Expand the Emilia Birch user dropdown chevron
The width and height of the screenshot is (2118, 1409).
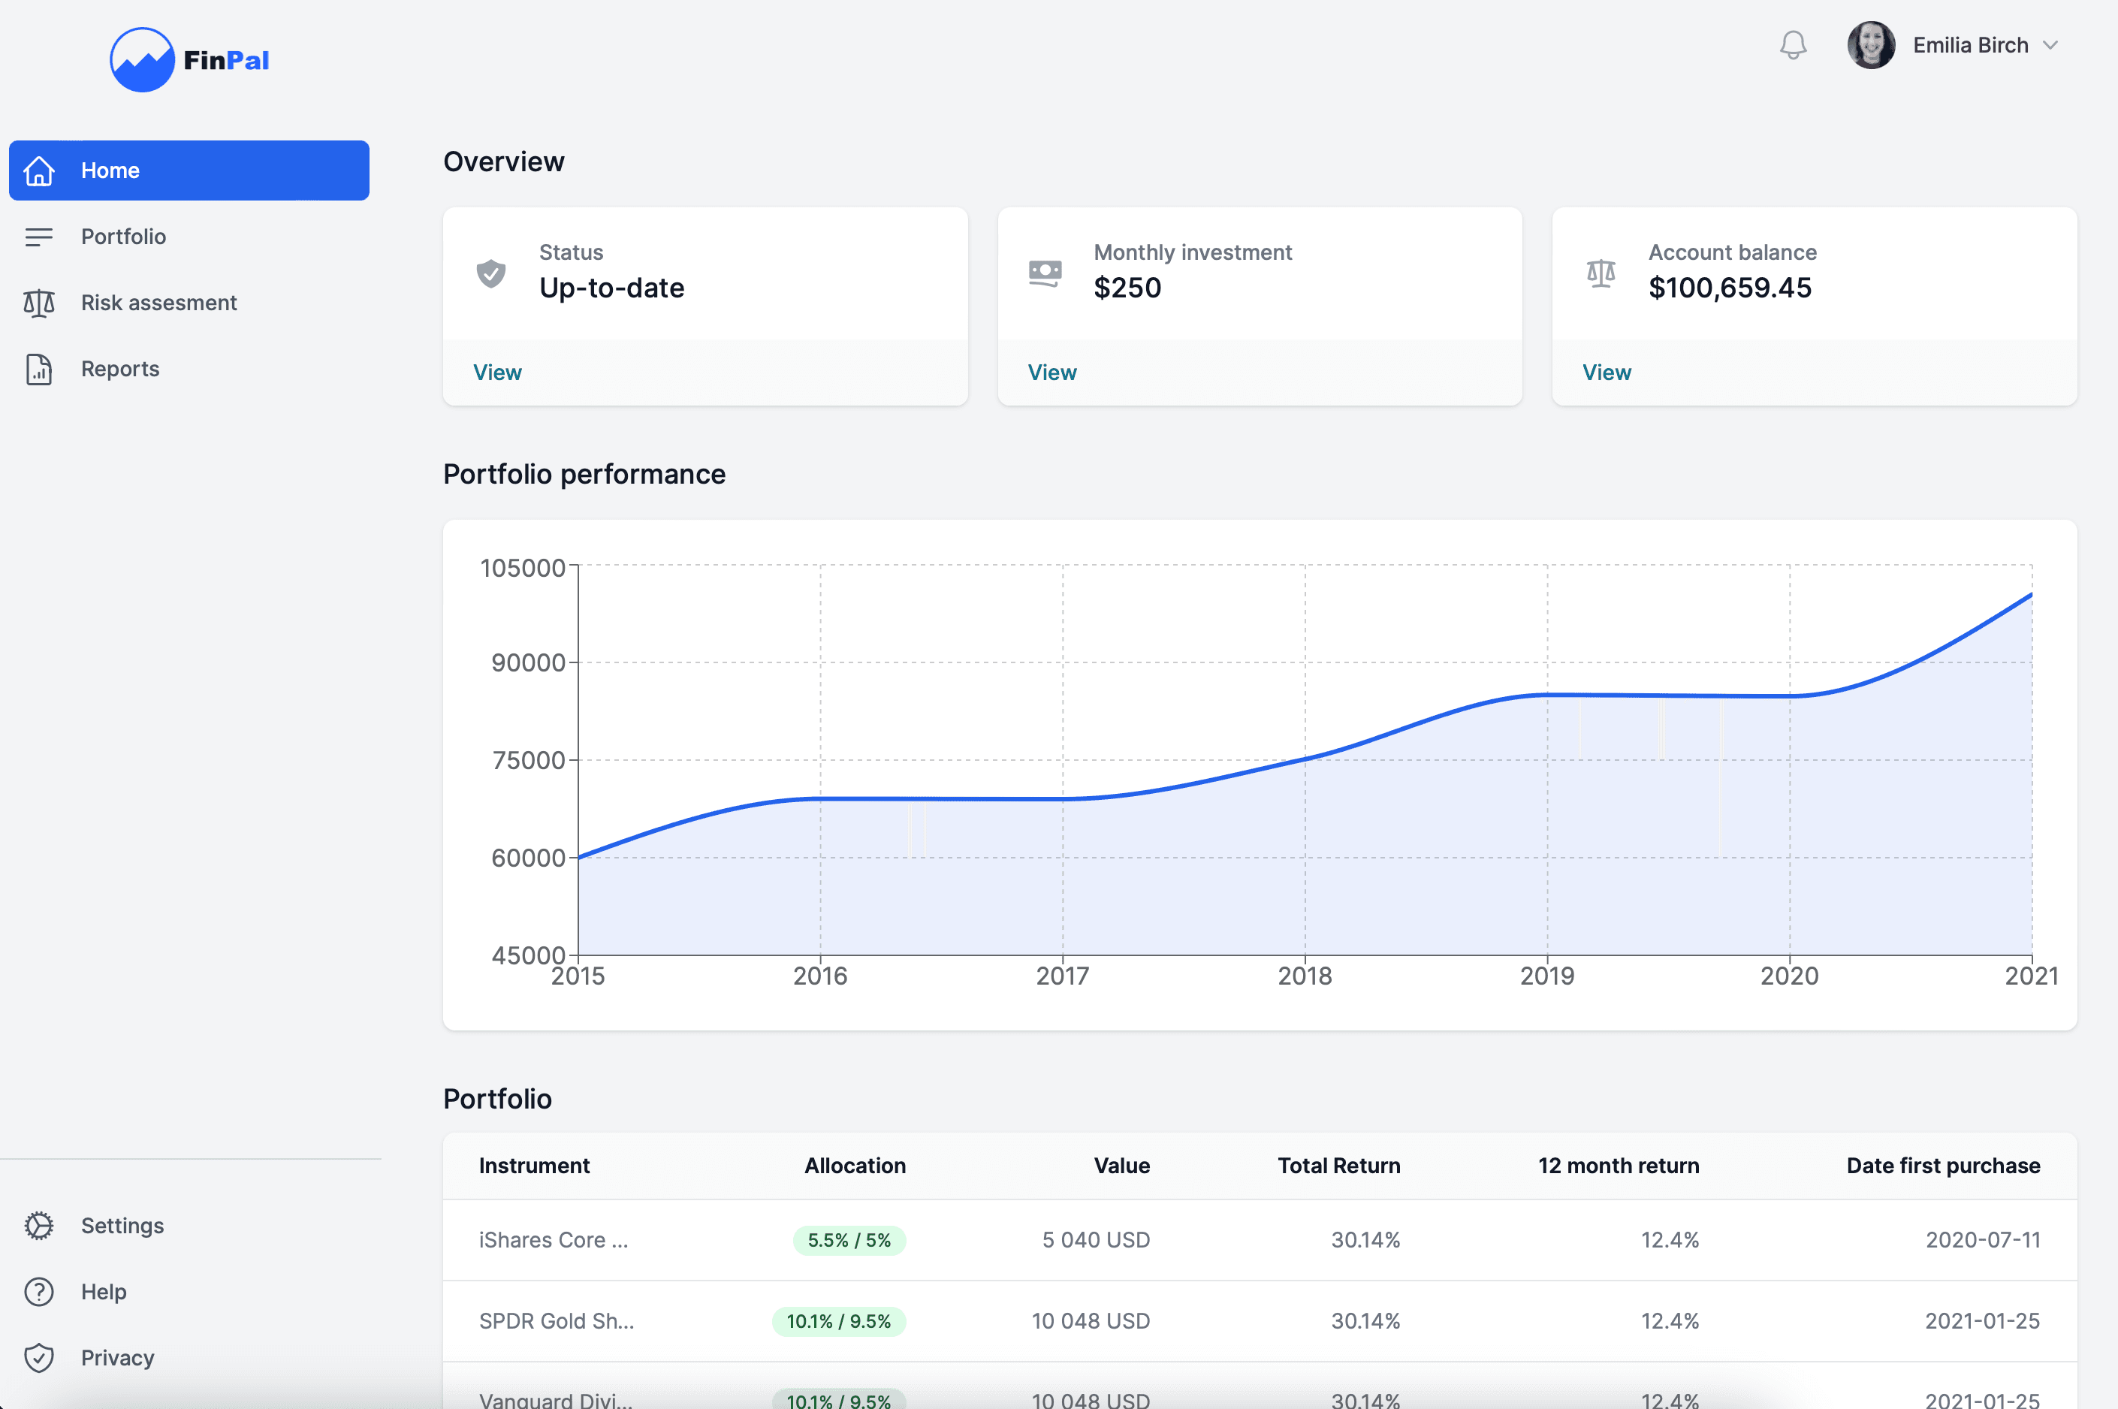(x=2050, y=45)
